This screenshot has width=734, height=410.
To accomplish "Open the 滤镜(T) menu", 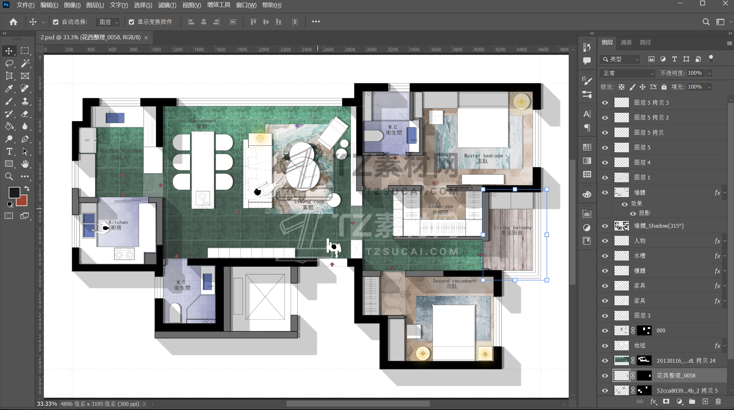I will click(167, 5).
